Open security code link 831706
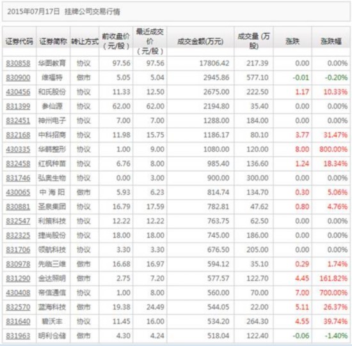 coord(18,250)
